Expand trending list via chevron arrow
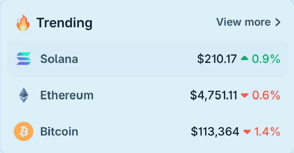 point(278,22)
